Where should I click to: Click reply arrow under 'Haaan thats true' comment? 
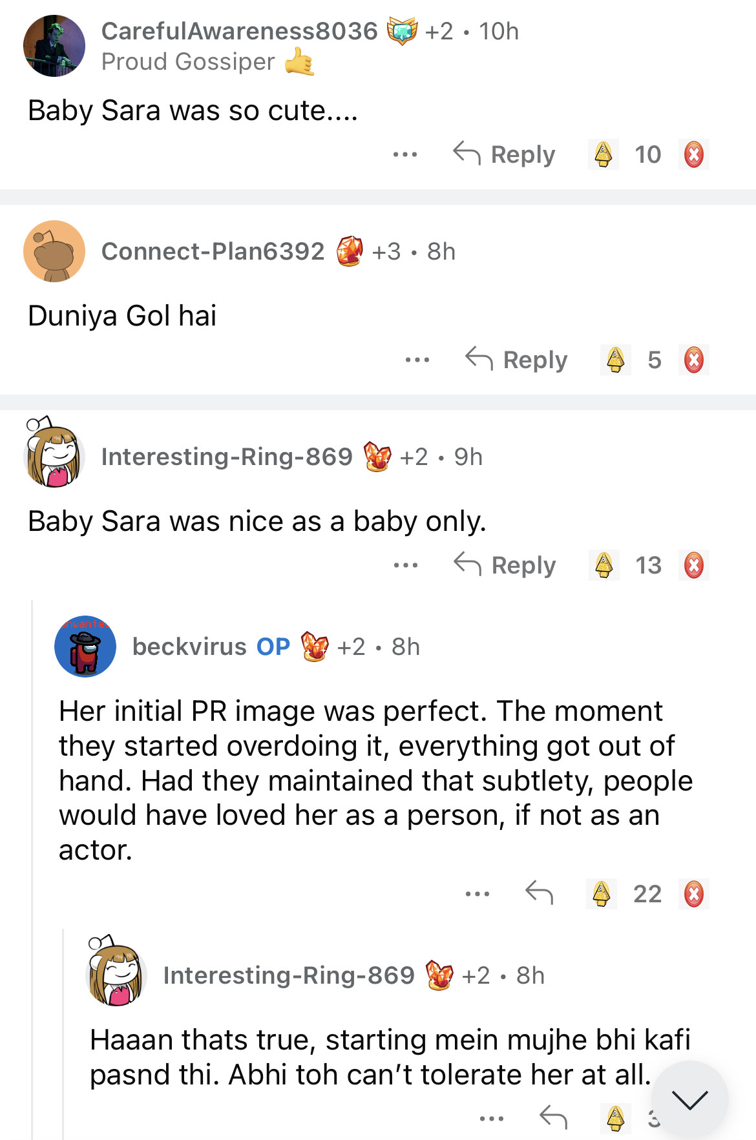(x=553, y=1117)
